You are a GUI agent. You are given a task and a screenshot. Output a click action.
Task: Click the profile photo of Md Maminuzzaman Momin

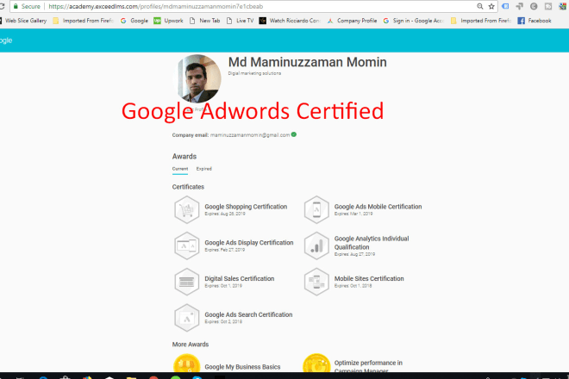click(198, 78)
